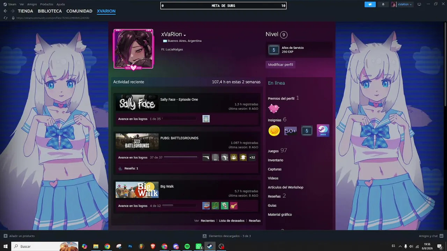The image size is (447, 251).
Task: Click the Windows Start button
Action: pyautogui.click(x=6, y=246)
